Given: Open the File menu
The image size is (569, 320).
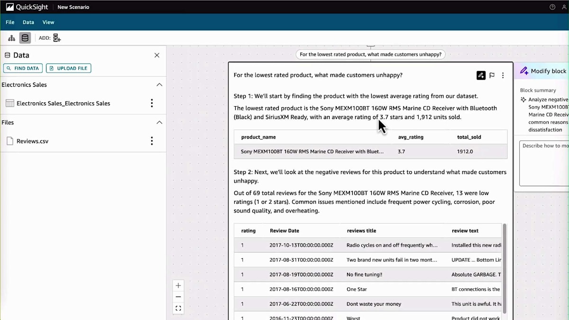Looking at the screenshot, I should pos(10,22).
